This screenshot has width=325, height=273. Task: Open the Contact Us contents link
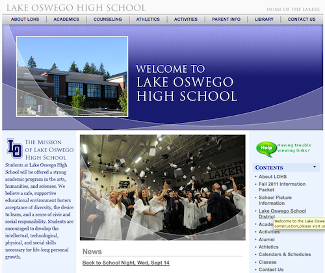(x=271, y=270)
